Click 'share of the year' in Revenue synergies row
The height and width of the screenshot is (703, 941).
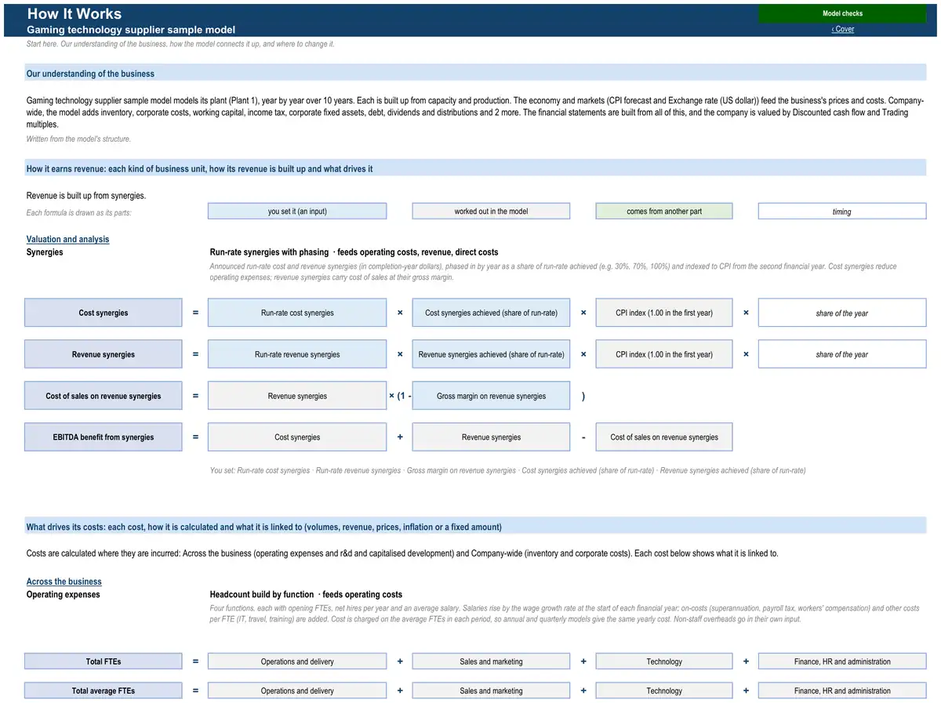842,354
